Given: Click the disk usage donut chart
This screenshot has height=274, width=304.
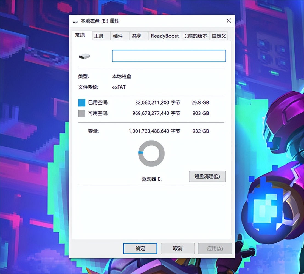Looking at the screenshot, I should [x=151, y=154].
